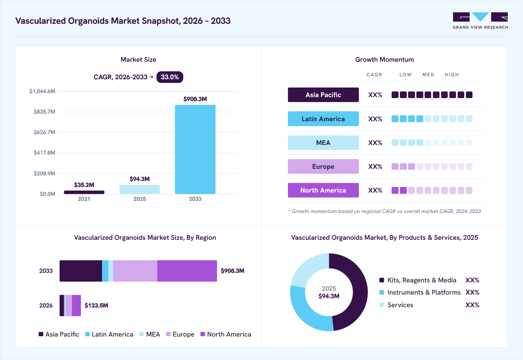The height and width of the screenshot is (360, 523).
Task: Click the dark Kits segment of the donut
Action: pyautogui.click(x=360, y=291)
